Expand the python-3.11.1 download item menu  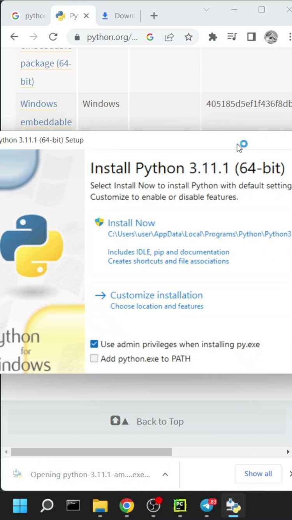pos(165,474)
